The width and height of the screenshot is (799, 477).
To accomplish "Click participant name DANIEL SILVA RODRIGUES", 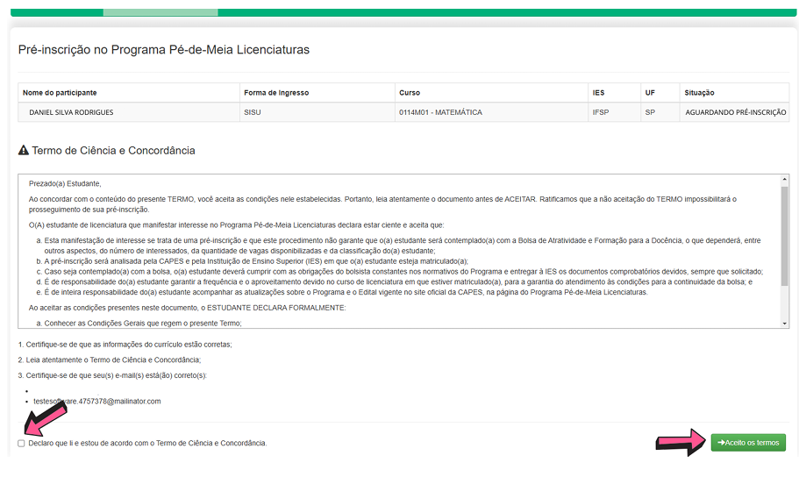I will tap(71, 112).
